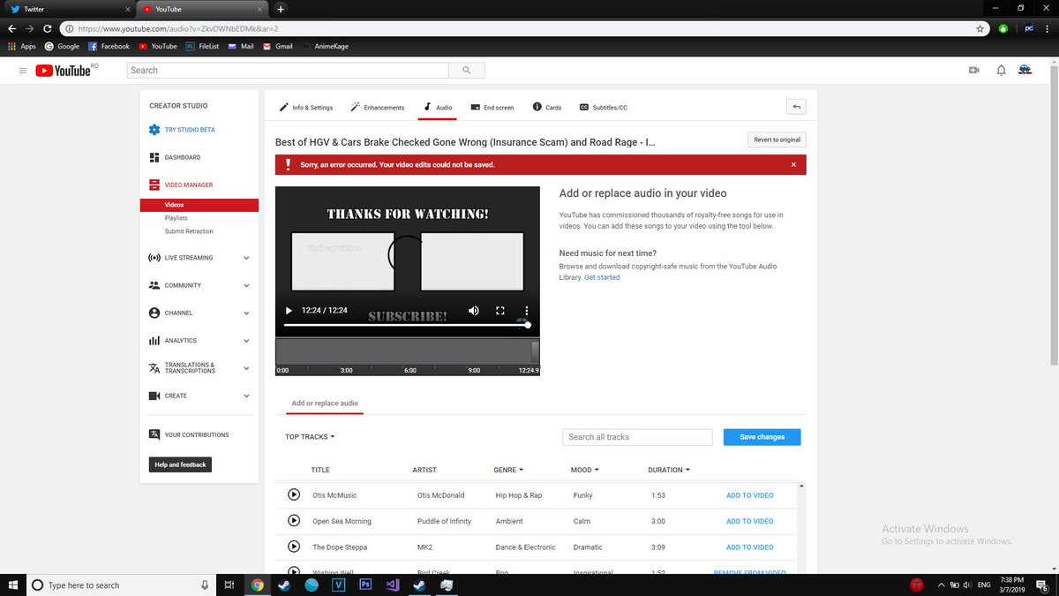Viewport: 1059px width, 596px height.
Task: Play the video preview
Action: pos(289,311)
